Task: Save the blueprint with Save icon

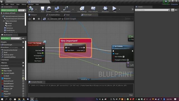Action: pyautogui.click(x=42, y=9)
